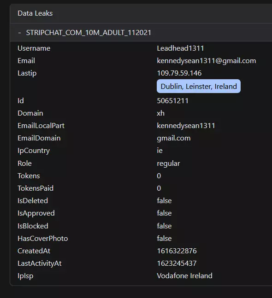Click the Dublin, Leinster, Ireland location badge
The image size is (272, 298).
pyautogui.click(x=199, y=86)
